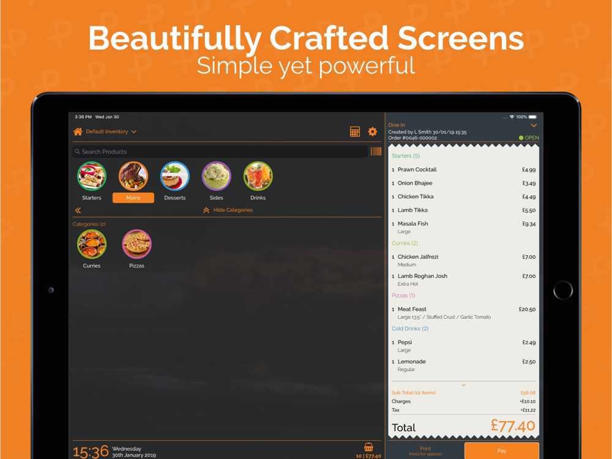Tap the Tax row
The height and width of the screenshot is (459, 612).
464,410
